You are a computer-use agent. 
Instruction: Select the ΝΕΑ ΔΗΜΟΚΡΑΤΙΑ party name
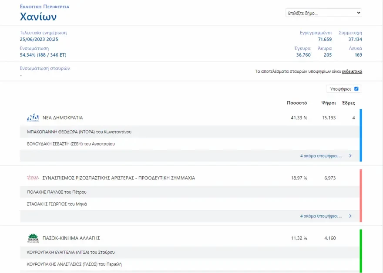tap(63, 118)
